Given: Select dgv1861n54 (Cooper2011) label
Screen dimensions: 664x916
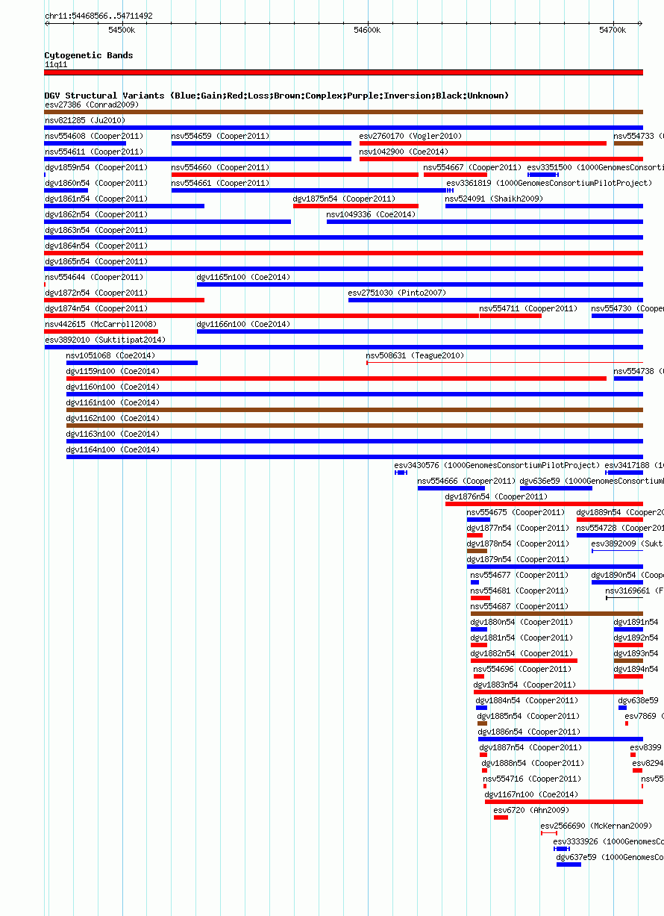Looking at the screenshot, I should (96, 199).
